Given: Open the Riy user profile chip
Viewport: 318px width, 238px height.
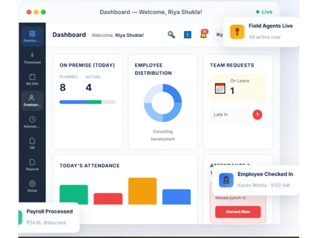Looking at the screenshot, I should click(x=218, y=35).
